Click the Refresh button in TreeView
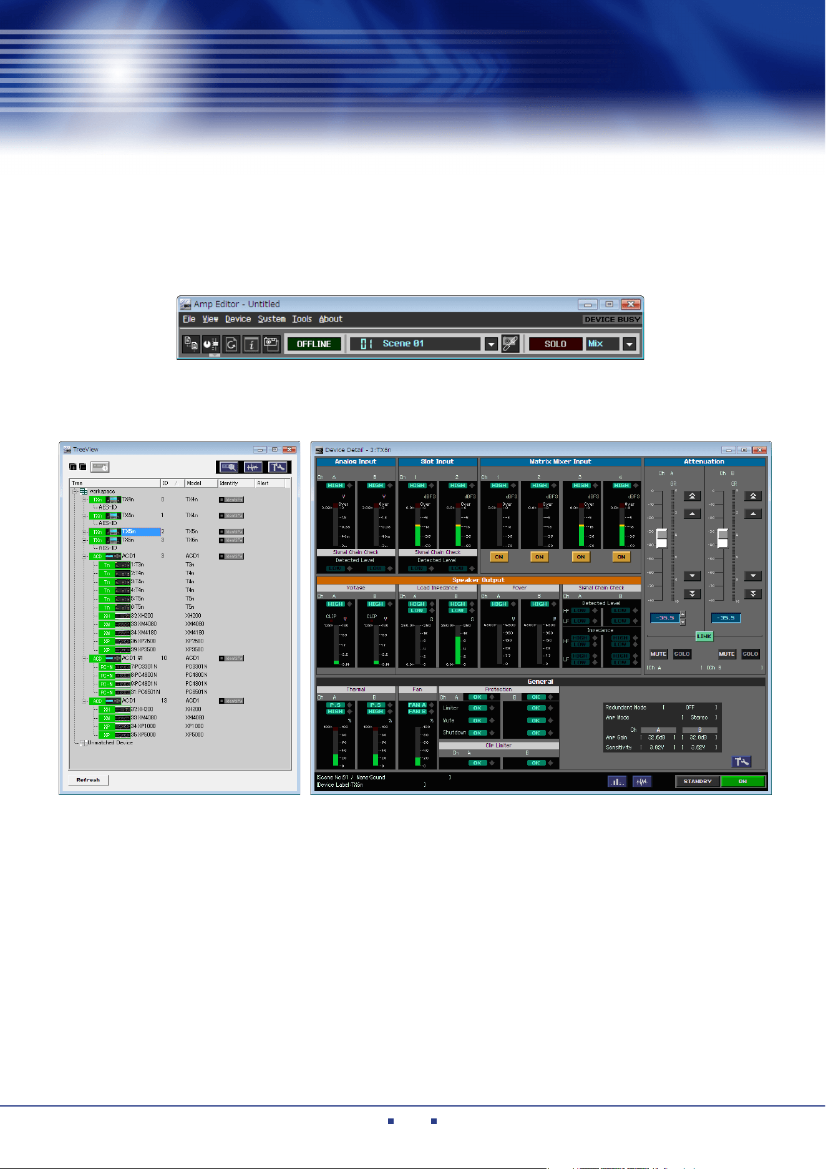This screenshot has height=1169, width=826. pos(88,780)
